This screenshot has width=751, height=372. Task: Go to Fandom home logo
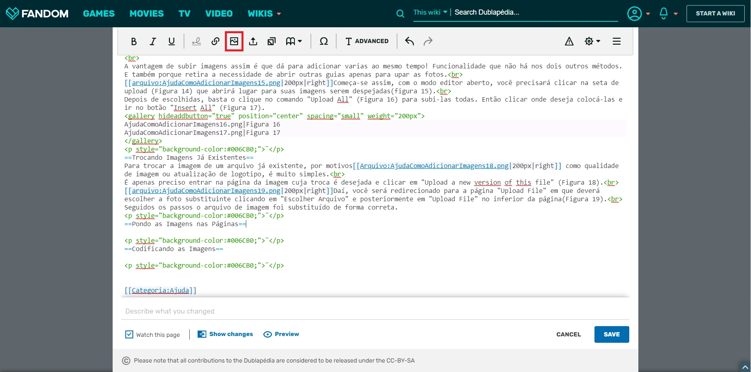tap(37, 13)
